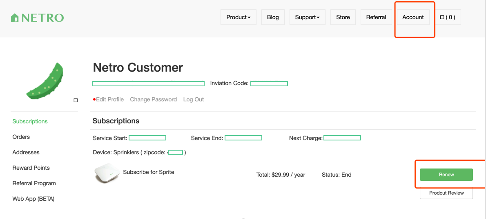Click the Total: $29.99 / year text
486x219 pixels.
(x=281, y=175)
